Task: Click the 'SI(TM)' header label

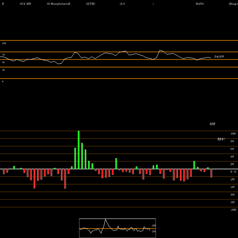Action: coord(90,4)
